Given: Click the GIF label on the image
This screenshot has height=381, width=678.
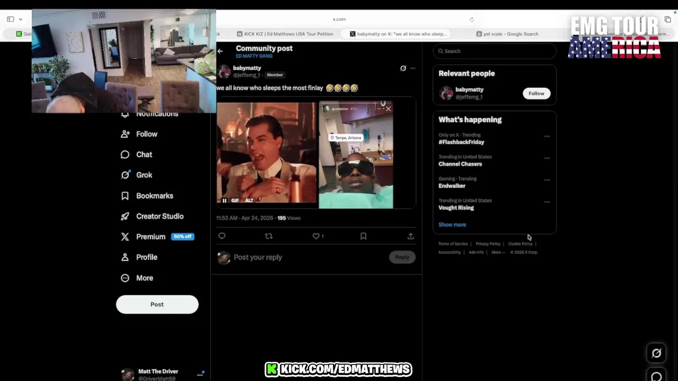Looking at the screenshot, I should [235, 201].
